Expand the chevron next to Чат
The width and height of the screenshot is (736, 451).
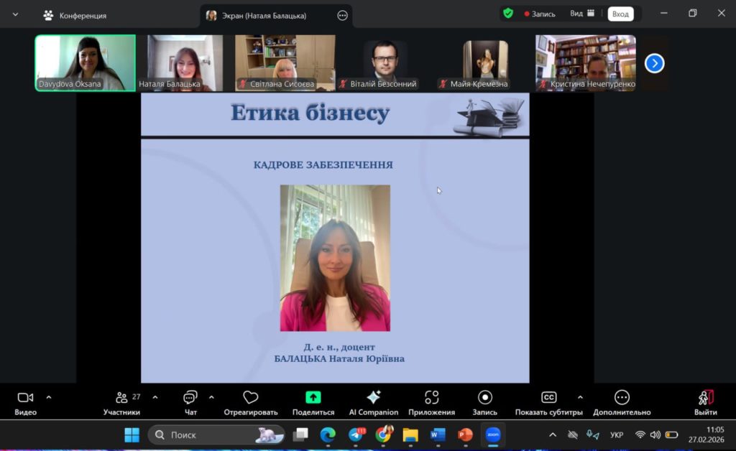(x=211, y=397)
